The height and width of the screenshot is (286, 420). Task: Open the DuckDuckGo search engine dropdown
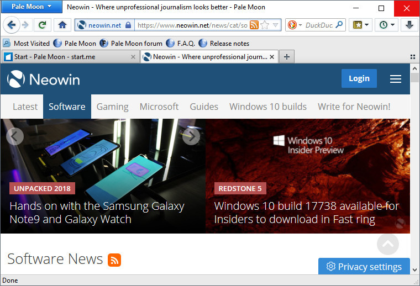pyautogui.click(x=295, y=25)
